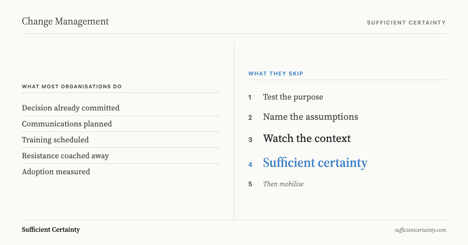Select the italic 'Then mobilise' step

coord(283,184)
